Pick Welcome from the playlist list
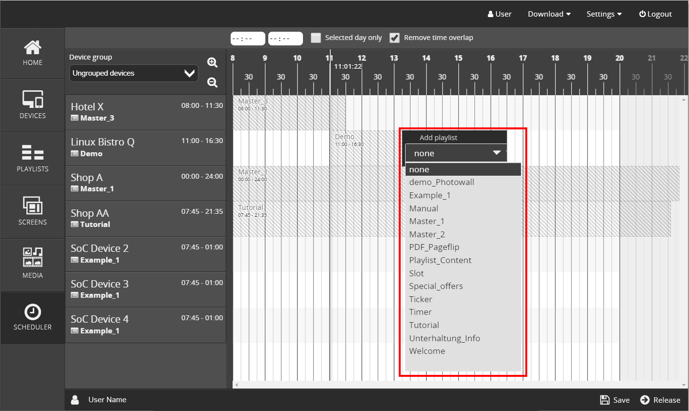689x411 pixels. pos(463,351)
